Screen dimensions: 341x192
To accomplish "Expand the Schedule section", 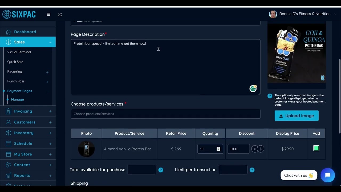I will click(50, 144).
